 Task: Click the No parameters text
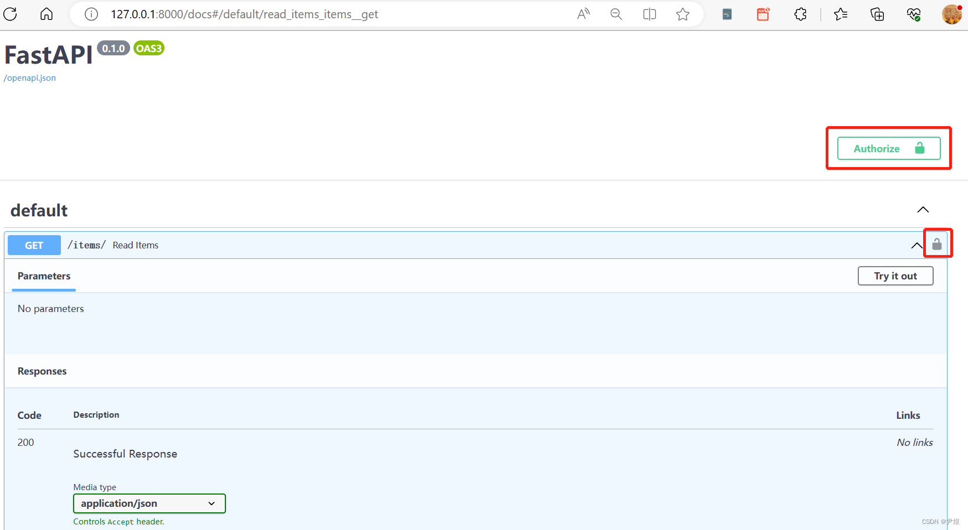[51, 309]
